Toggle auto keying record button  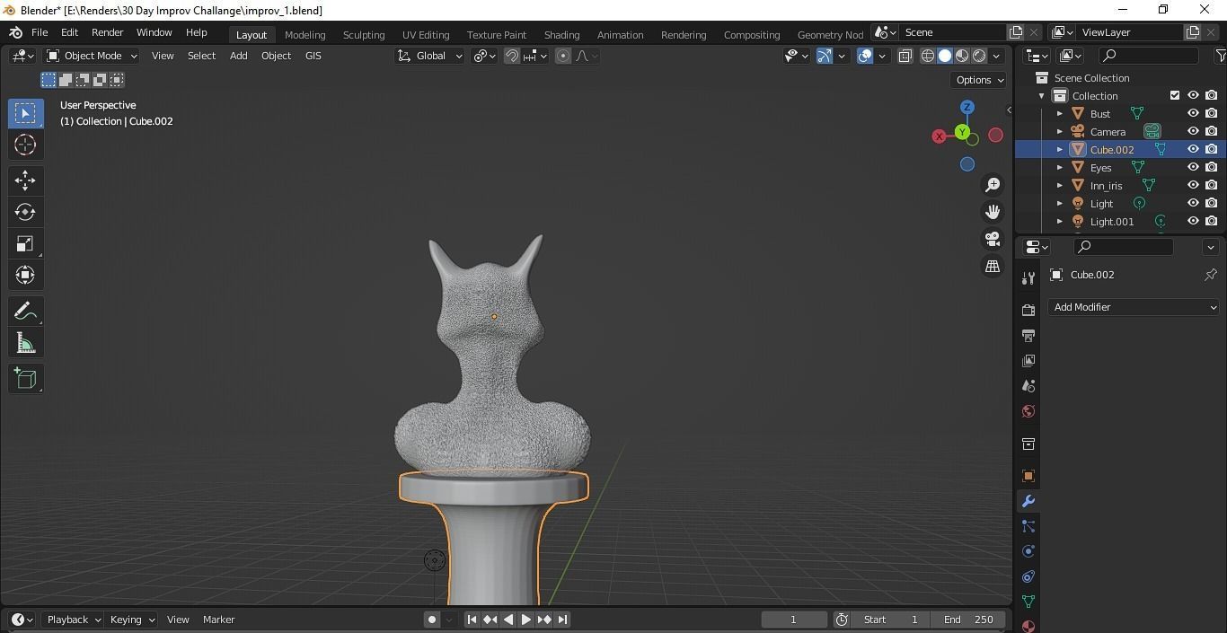432,620
